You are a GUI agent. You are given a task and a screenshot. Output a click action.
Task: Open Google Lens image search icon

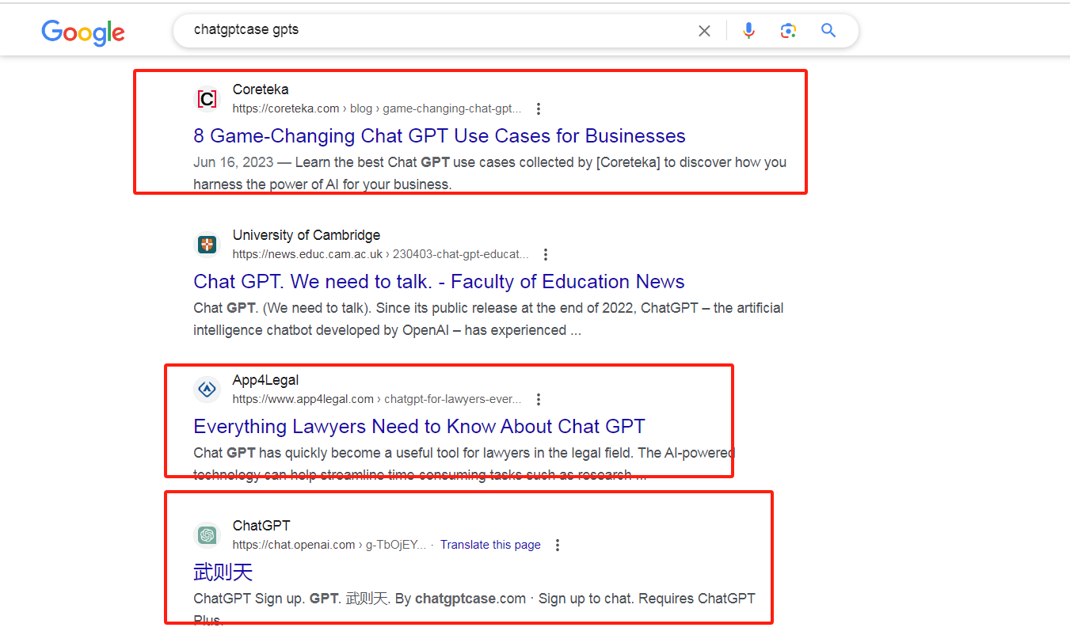coord(788,31)
